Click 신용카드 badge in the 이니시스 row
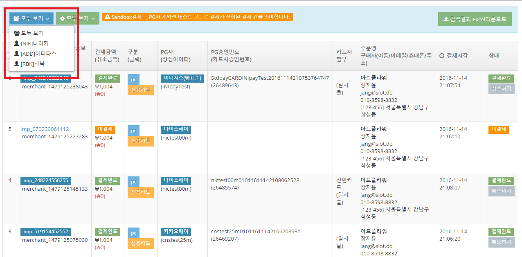This screenshot has width=522, height=257. point(141,90)
